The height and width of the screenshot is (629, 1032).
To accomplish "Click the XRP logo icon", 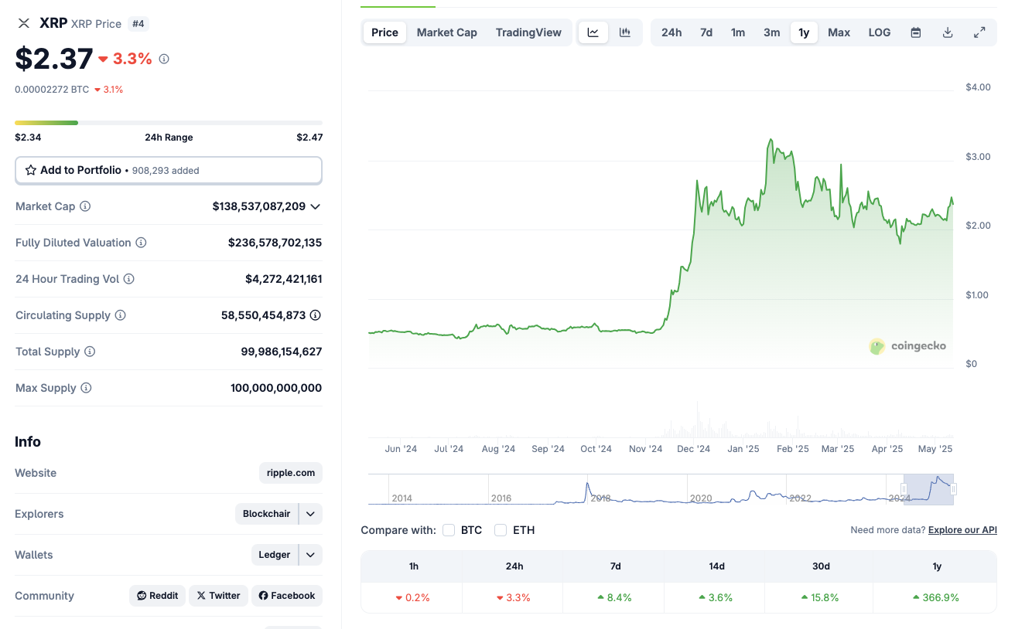I will coord(24,23).
